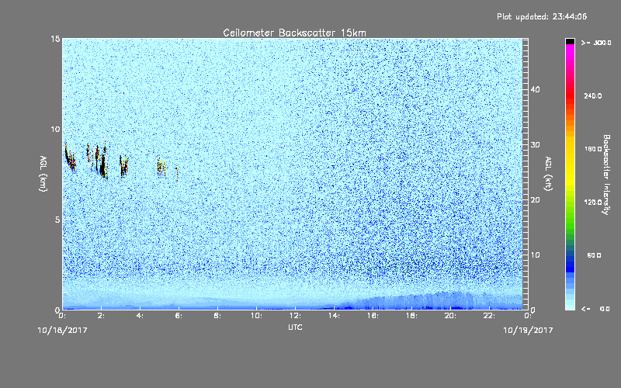Click the 6: hour tick on x-axis

[179, 316]
